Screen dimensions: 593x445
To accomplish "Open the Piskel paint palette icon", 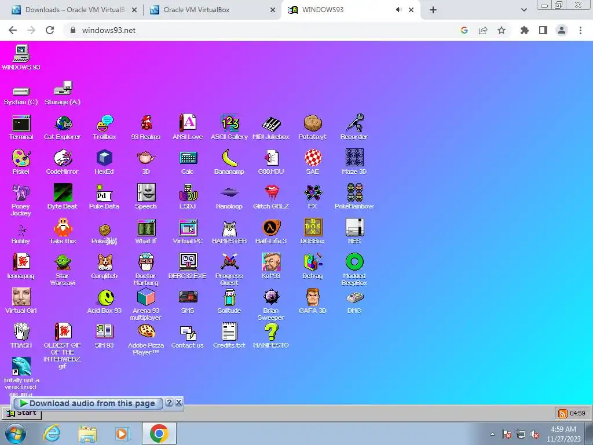I will [21, 162].
